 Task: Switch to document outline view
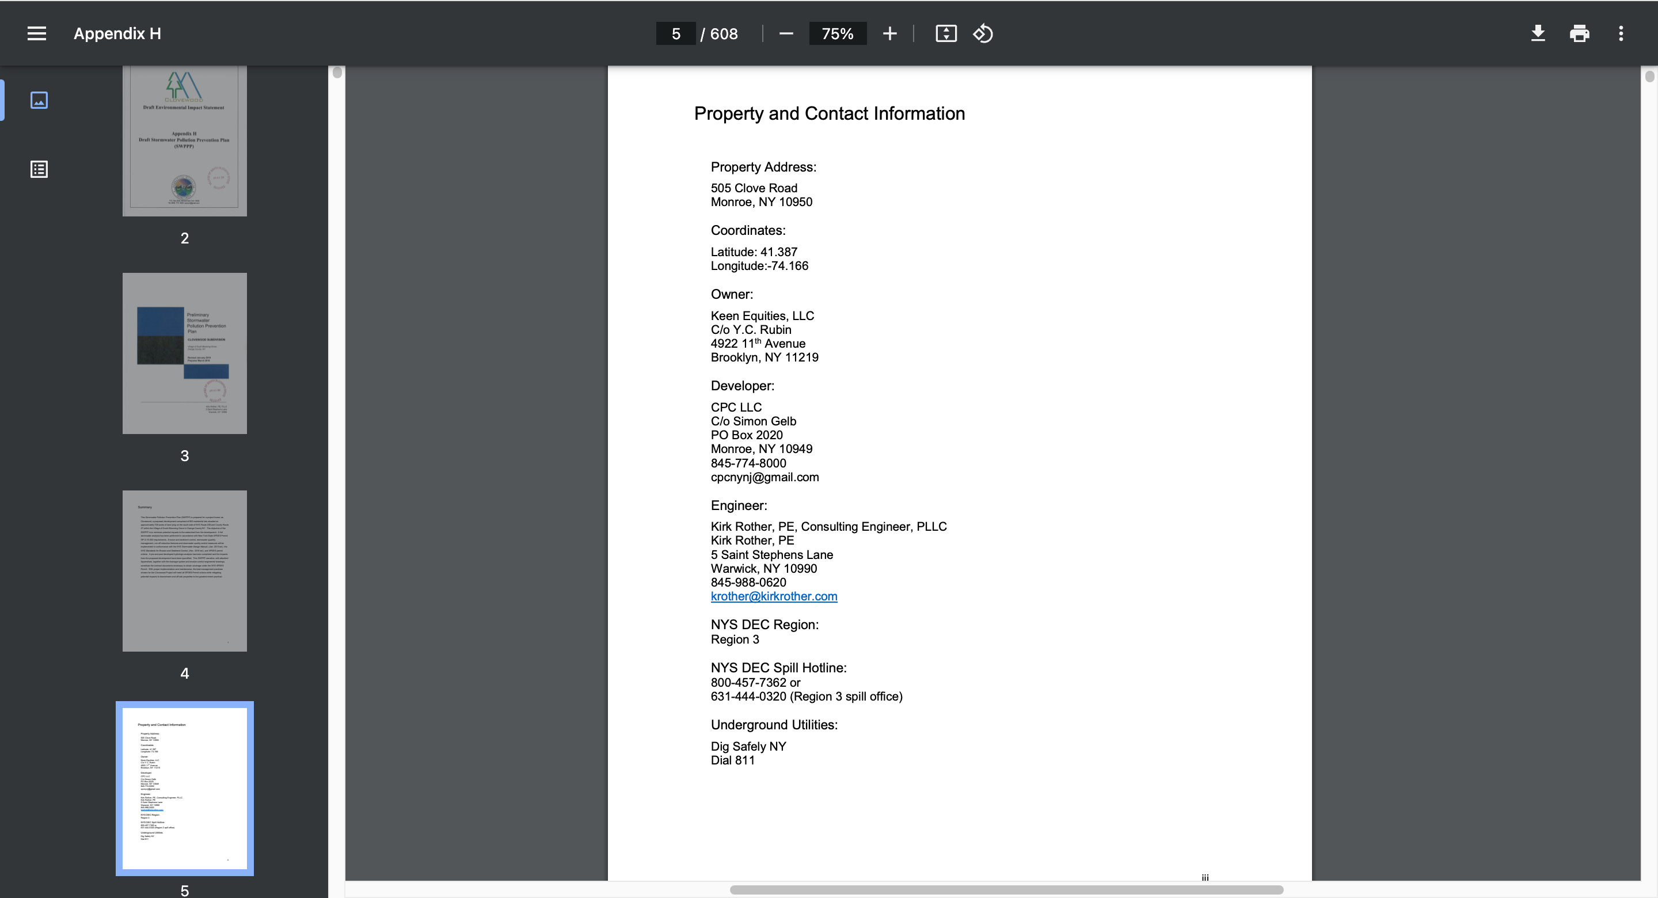[x=39, y=169]
